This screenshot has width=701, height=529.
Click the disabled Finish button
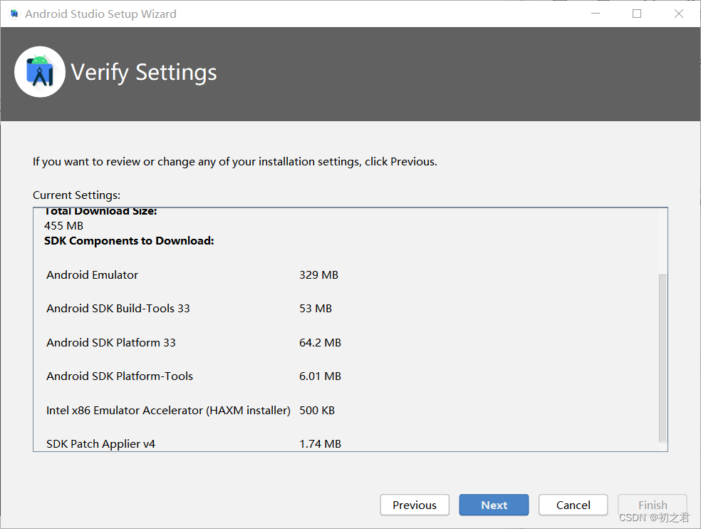coord(652,505)
